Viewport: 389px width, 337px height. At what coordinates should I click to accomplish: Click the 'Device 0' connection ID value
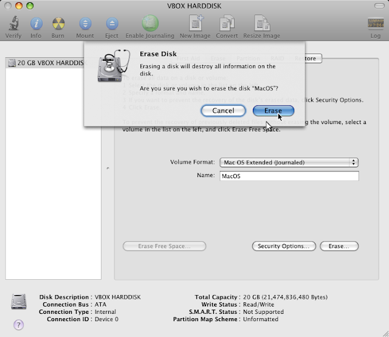point(106,319)
